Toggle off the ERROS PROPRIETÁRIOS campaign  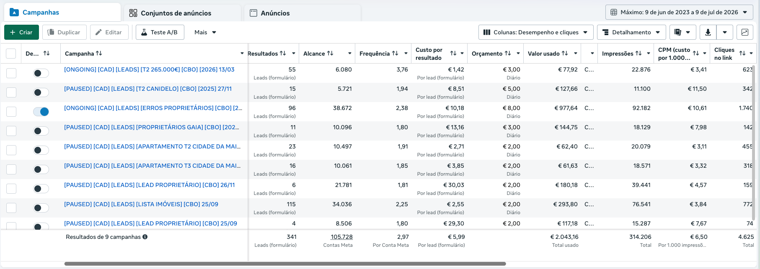(x=41, y=112)
